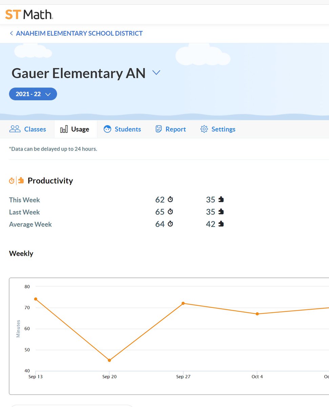
Task: Click the Report document icon
Action: (x=159, y=129)
